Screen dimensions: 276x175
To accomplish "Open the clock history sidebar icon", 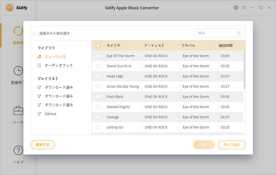I will coord(18,71).
